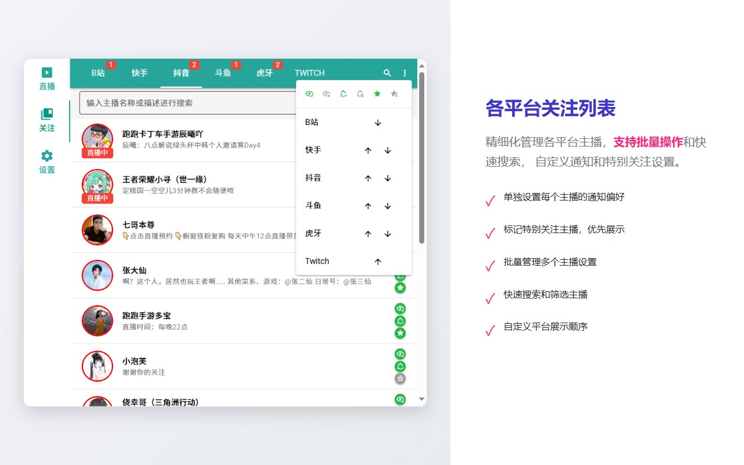Click the feature line 快速搜索和筛选主播

546,294
